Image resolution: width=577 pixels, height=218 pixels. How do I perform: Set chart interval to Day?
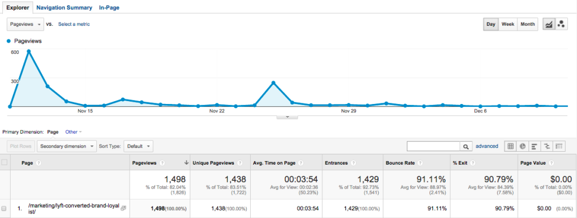click(491, 24)
